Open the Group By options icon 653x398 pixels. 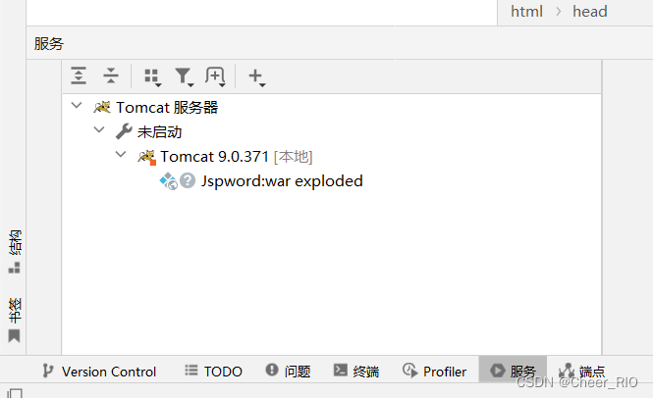[152, 76]
